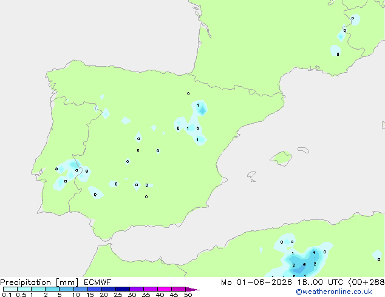Select the forecast date Mo 01-06-2026 label
Screen dimensions: 385x297
256,282
